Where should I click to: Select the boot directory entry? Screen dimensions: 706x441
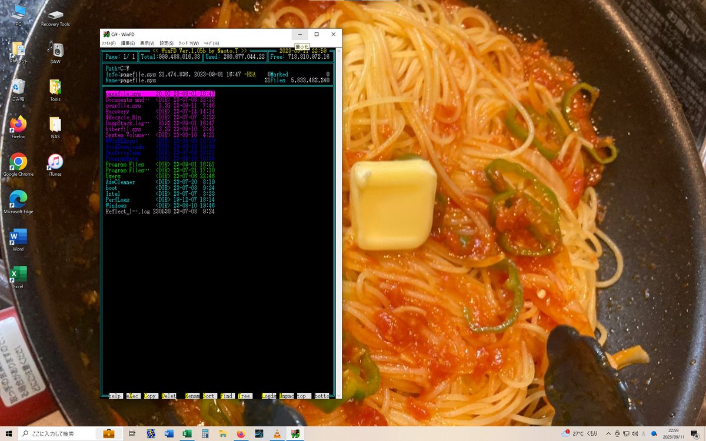(160, 188)
